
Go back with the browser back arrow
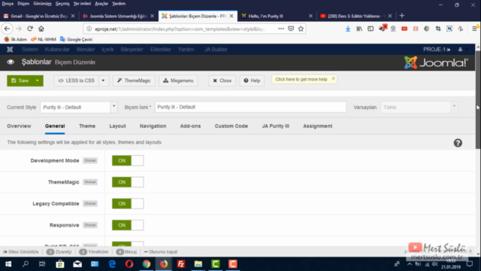7,29
